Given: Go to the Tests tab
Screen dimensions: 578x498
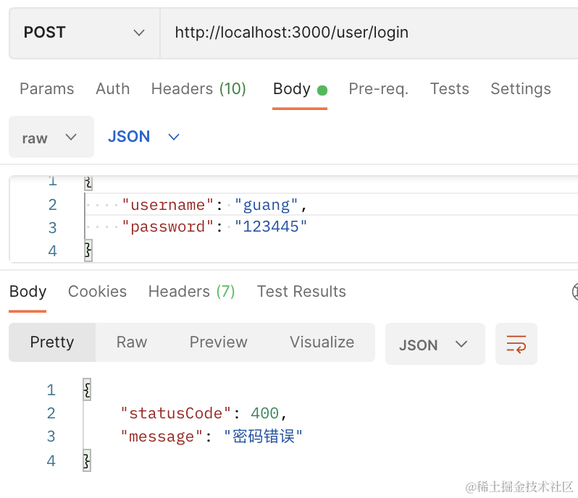Looking at the screenshot, I should 449,89.
